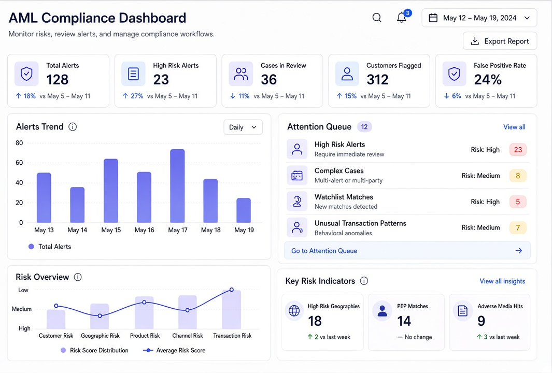Click the PEP Matches person icon
Screen dimensions: 552x373
click(x=383, y=311)
